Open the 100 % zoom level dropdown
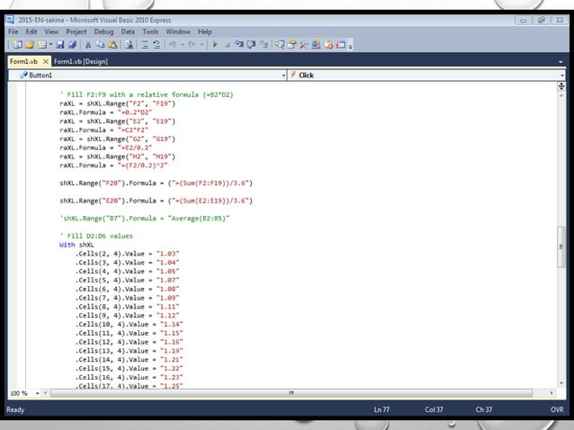 [36, 393]
